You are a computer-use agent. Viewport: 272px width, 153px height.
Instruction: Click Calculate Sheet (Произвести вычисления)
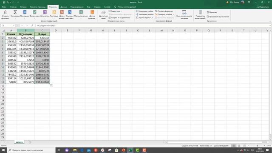click(x=218, y=17)
